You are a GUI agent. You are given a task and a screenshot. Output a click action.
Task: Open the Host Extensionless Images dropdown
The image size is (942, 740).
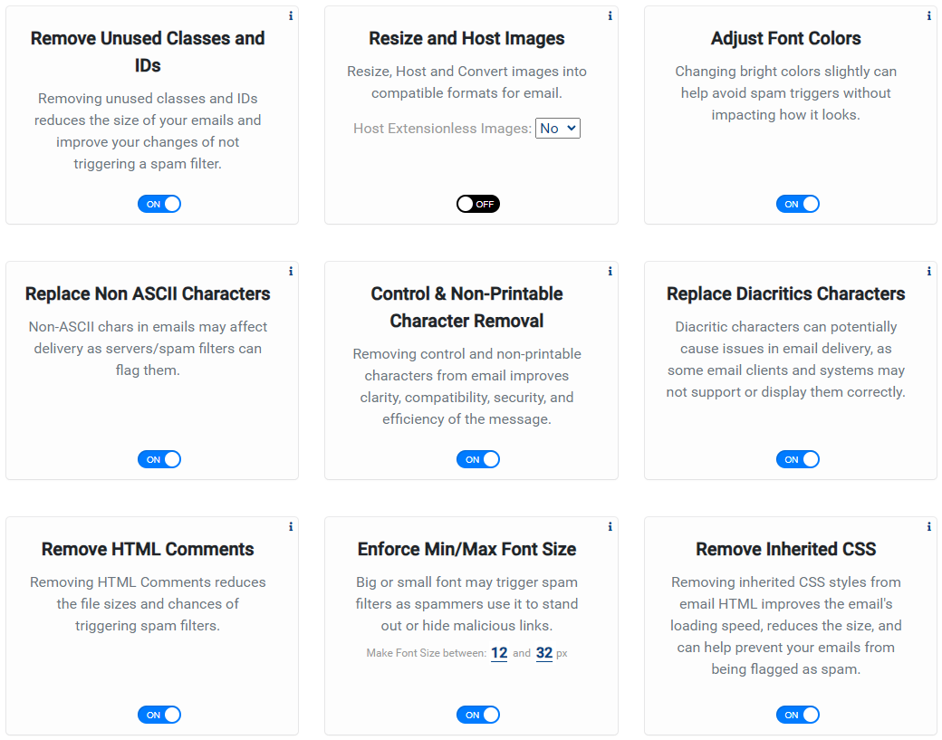tap(558, 128)
